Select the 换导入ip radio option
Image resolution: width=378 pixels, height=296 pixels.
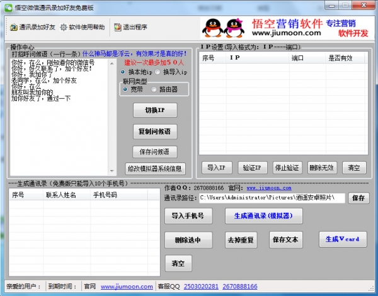(159, 72)
